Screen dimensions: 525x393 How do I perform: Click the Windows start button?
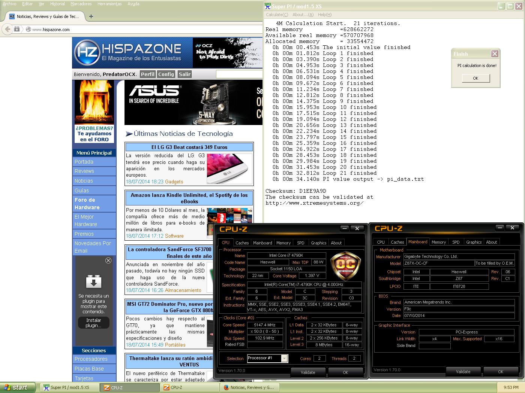tap(18, 387)
